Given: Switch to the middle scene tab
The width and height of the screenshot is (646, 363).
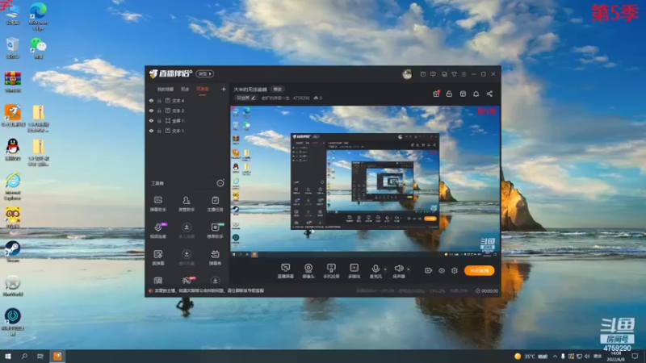Looking at the screenshot, I should [185, 90].
